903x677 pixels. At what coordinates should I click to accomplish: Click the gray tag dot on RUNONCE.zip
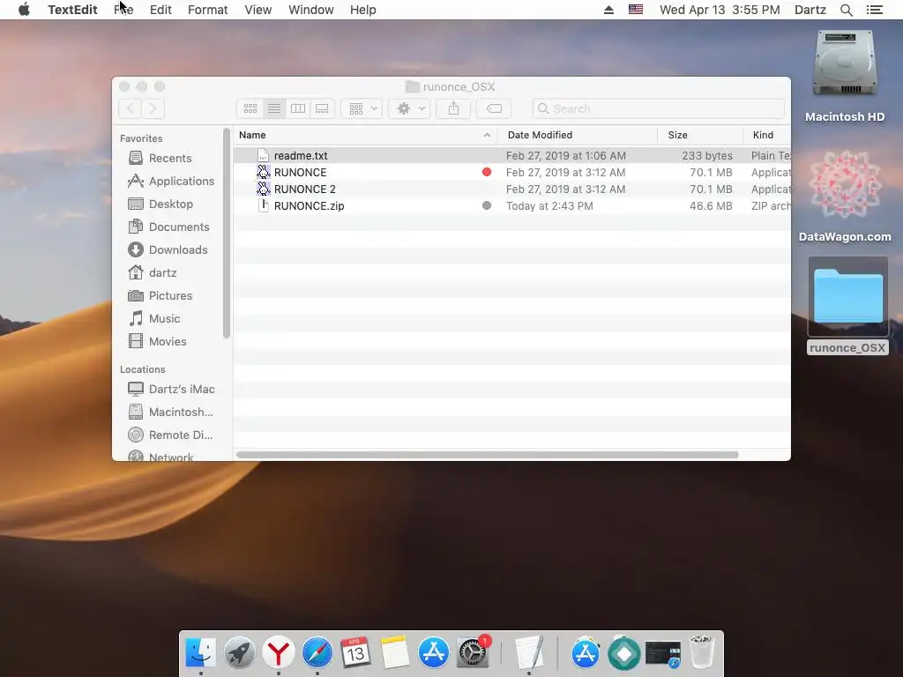(x=487, y=205)
